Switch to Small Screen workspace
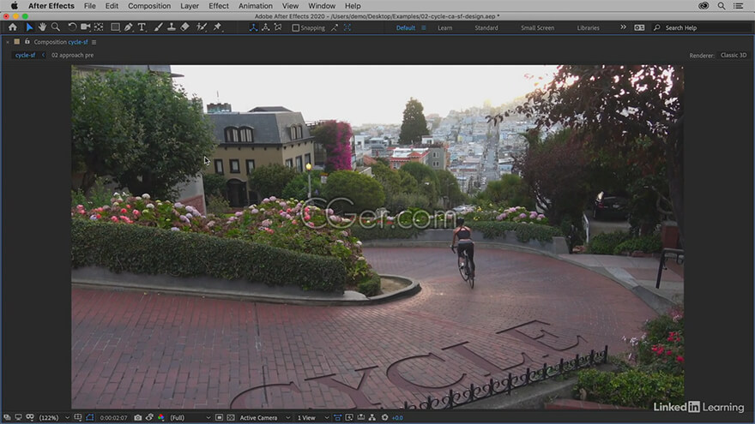This screenshot has width=755, height=424. tap(537, 28)
